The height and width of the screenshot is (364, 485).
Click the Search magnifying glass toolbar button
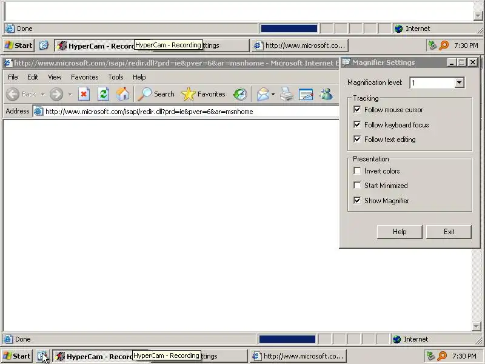[x=156, y=94]
